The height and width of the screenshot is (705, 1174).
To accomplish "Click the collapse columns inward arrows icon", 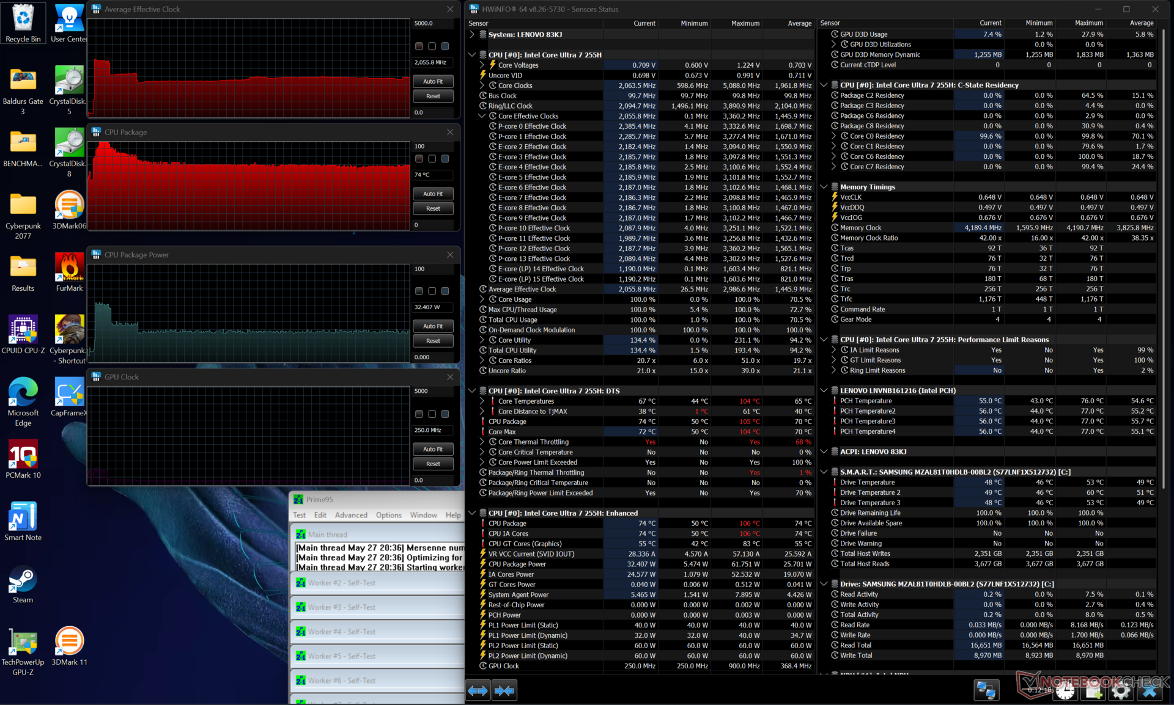I will pyautogui.click(x=504, y=690).
